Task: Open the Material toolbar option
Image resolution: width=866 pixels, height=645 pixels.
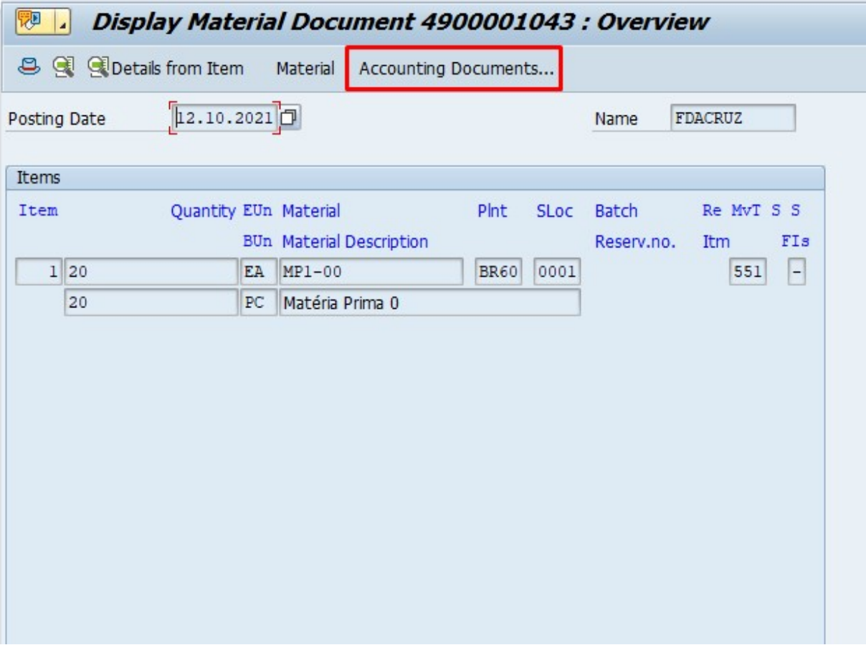Action: tap(305, 69)
